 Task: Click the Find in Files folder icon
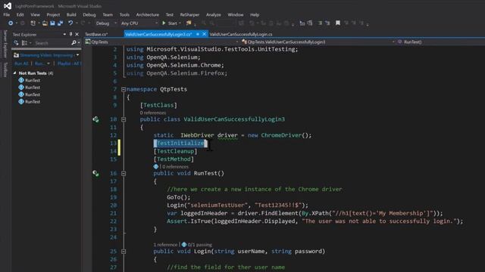tap(189, 23)
